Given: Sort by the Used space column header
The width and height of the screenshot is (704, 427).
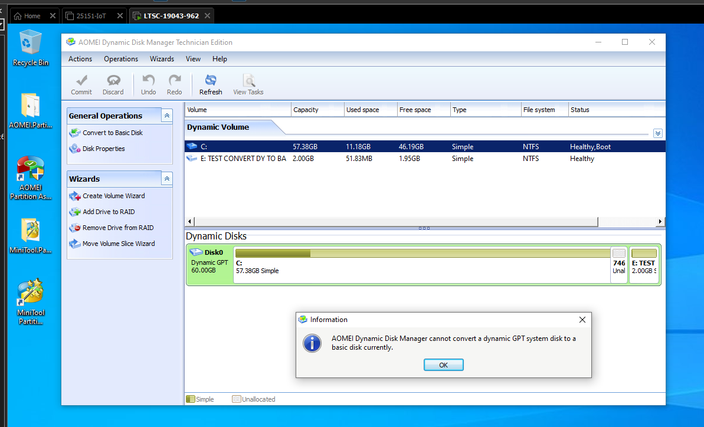Looking at the screenshot, I should tap(371, 110).
